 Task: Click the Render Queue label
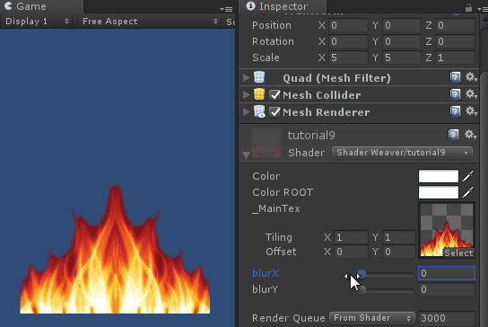(289, 318)
